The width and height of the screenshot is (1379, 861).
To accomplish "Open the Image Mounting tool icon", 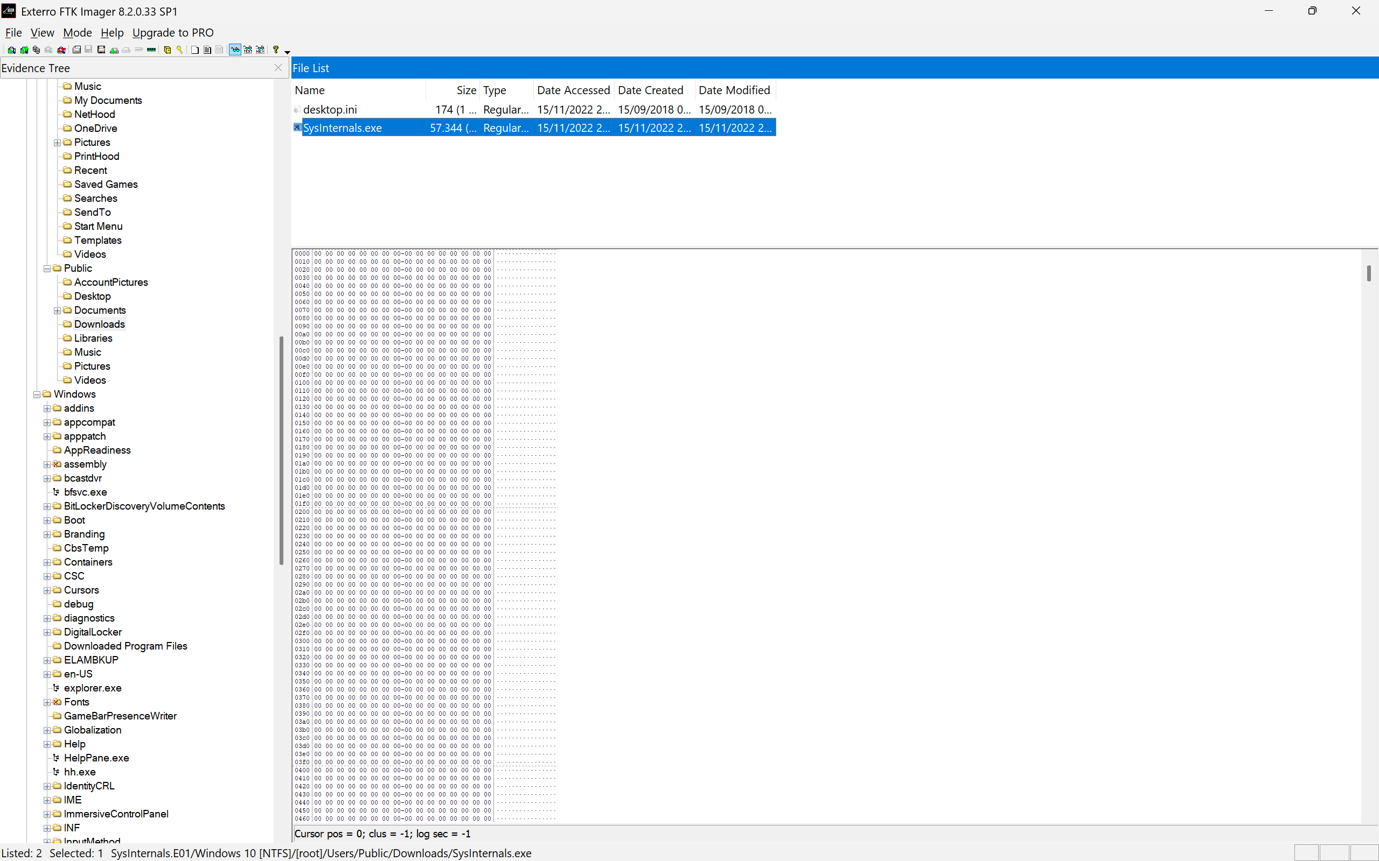I will pos(36,50).
